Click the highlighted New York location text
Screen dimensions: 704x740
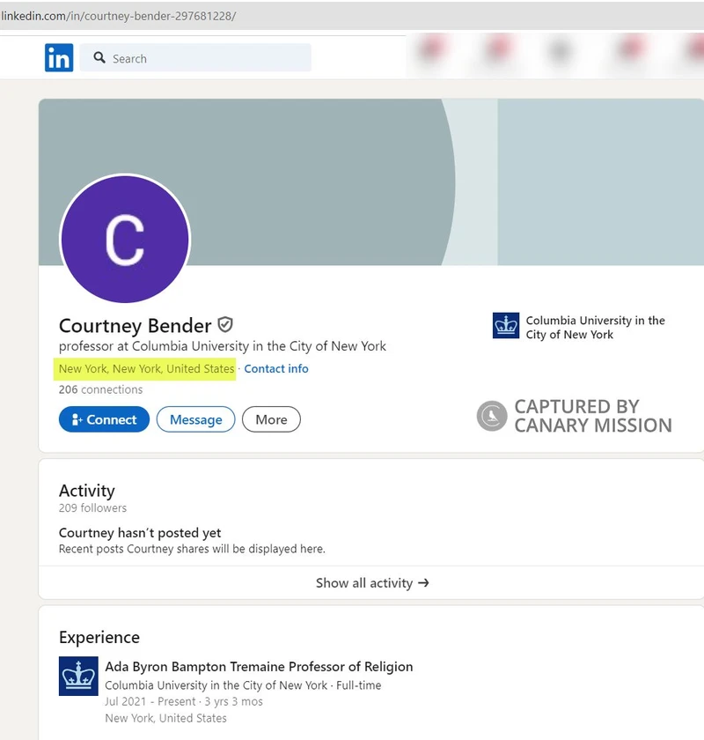(x=143, y=368)
